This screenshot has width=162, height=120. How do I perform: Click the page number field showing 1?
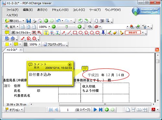(68, 110)
